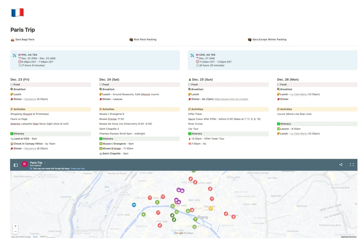This screenshot has width=364, height=242.
Task: Click the blue info icon in the map banner
Action: tap(31, 169)
